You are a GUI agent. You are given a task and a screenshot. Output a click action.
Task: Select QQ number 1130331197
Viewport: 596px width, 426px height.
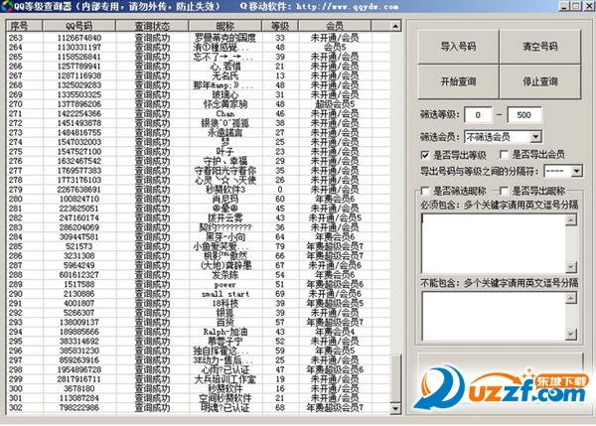(79, 47)
